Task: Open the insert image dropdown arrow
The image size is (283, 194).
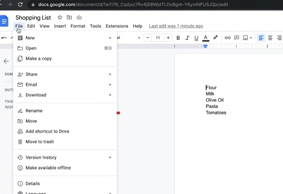Action: pos(251,38)
